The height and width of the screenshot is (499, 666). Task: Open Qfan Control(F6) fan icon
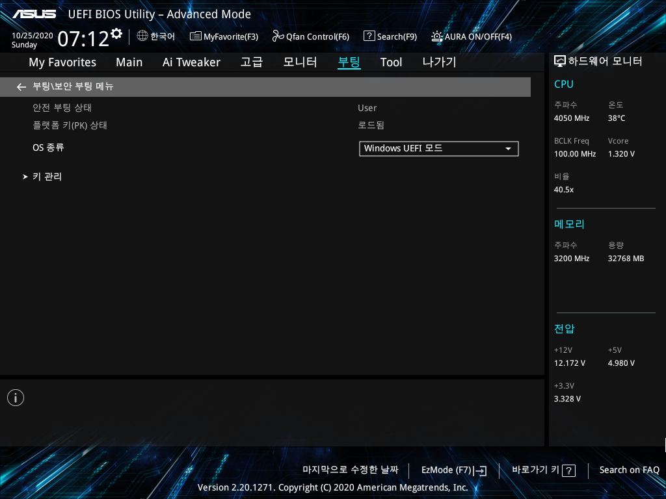pos(278,36)
